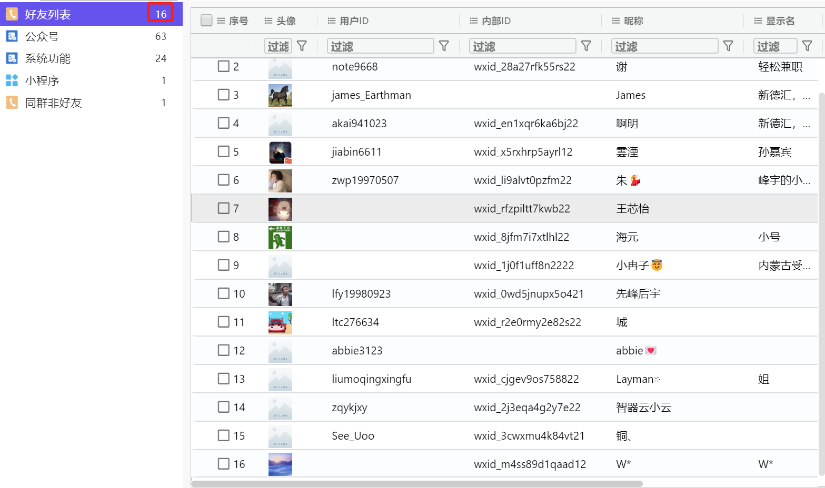The width and height of the screenshot is (825, 488).
Task: Open the 系统功能 sidebar category
Action: click(91, 58)
